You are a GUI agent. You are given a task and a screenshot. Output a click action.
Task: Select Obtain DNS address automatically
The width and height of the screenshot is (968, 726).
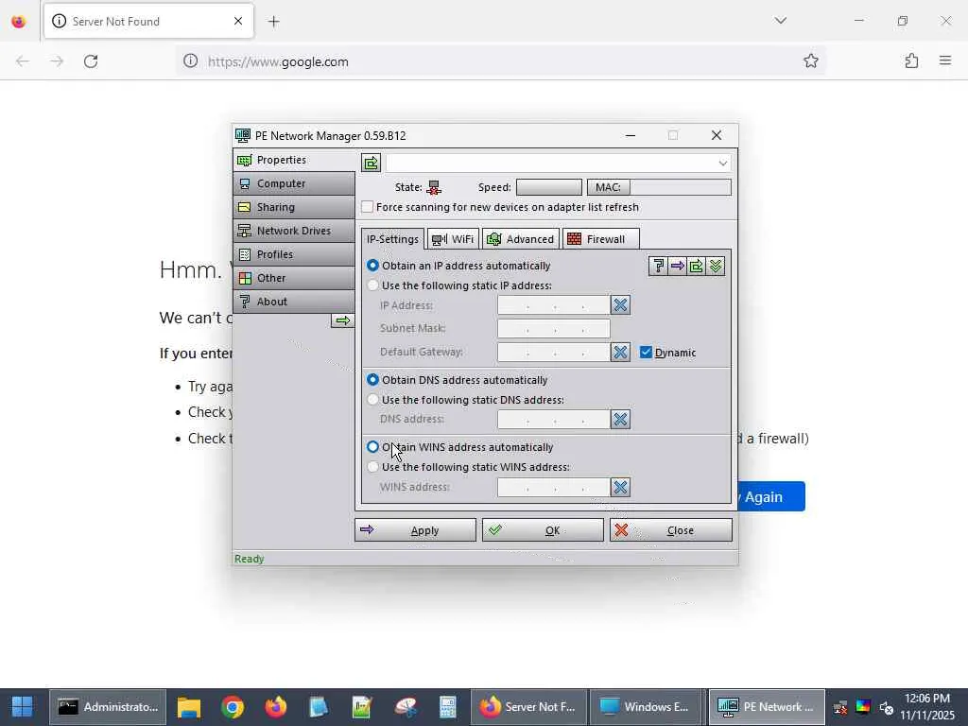coord(372,380)
